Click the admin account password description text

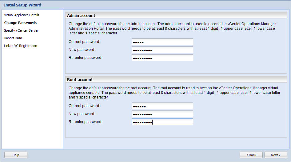(172, 28)
